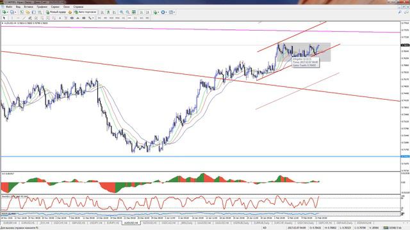The height and width of the screenshot is (230, 410).
Task: Set the M1 timeframe
Action: click(x=99, y=18)
